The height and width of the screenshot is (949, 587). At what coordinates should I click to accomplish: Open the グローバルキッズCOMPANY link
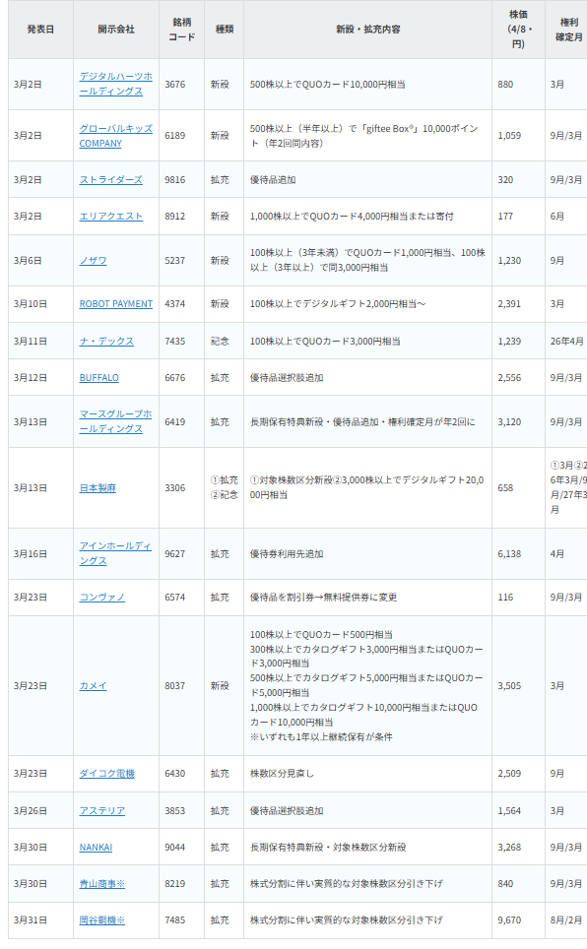click(115, 136)
